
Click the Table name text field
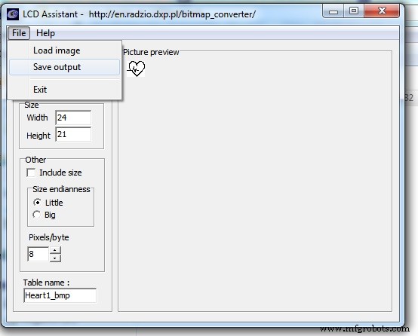pos(60,295)
